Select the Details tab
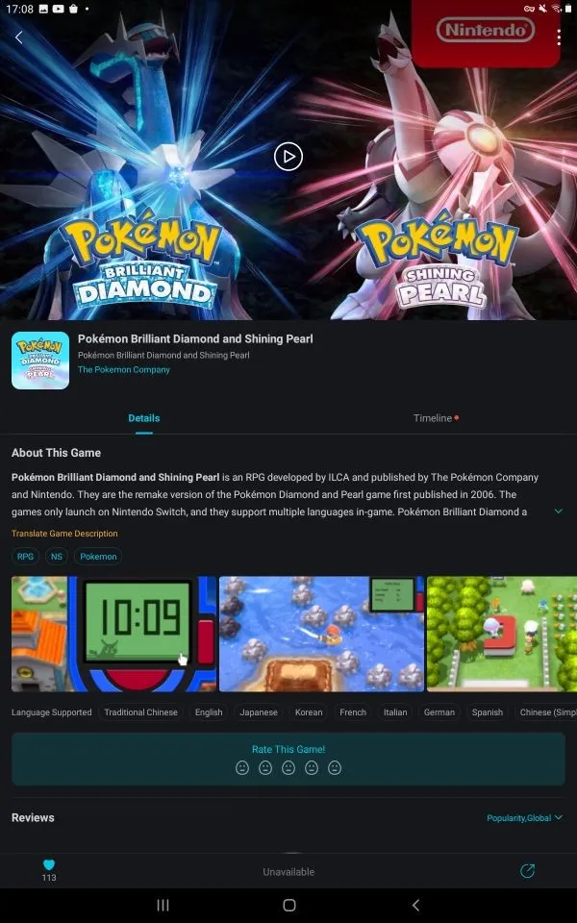The image size is (577, 923). coord(143,418)
